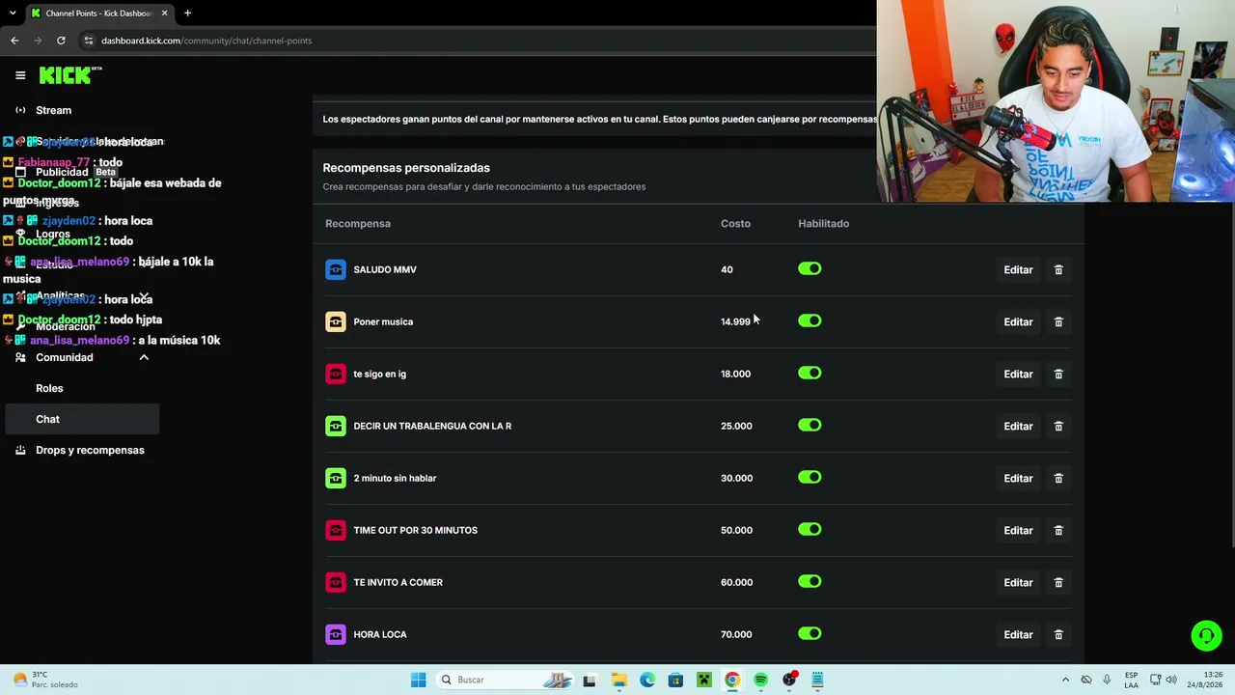Open the Windows Start menu
This screenshot has width=1235, height=695.
point(418,680)
